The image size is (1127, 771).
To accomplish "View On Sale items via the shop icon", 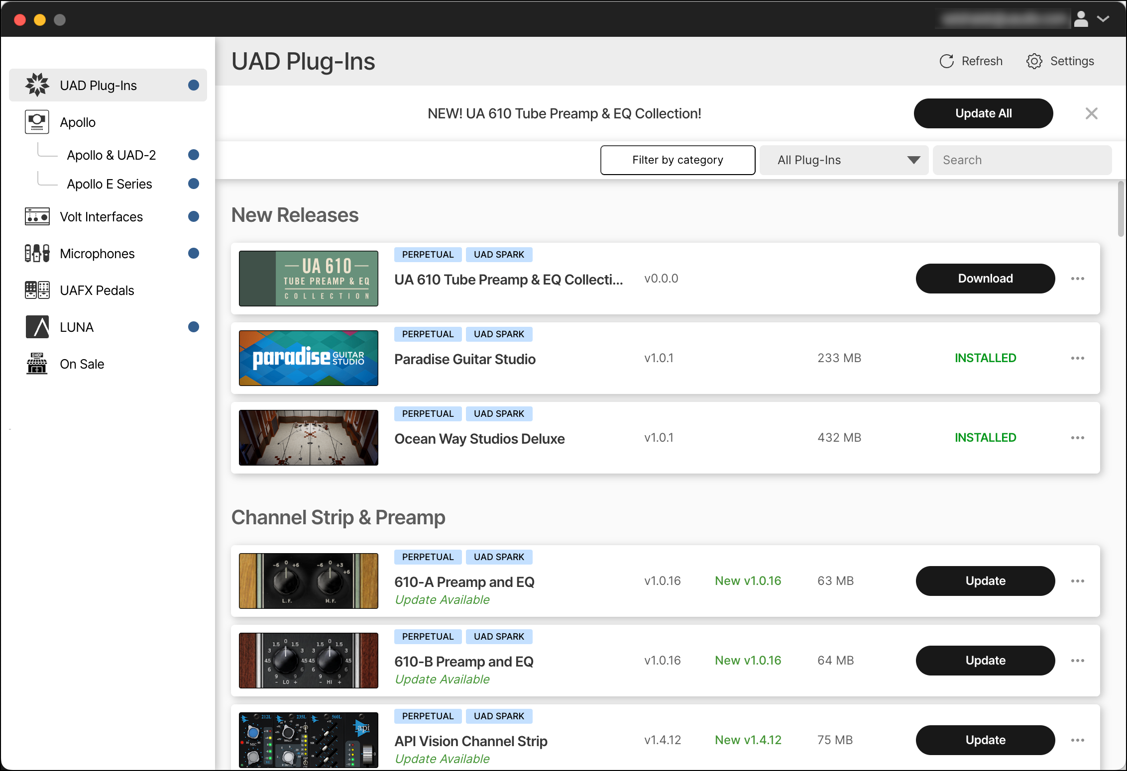I will point(37,364).
